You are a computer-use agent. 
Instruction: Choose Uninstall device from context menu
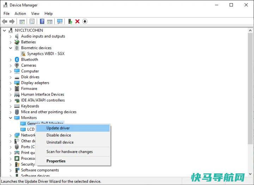pos(73,142)
